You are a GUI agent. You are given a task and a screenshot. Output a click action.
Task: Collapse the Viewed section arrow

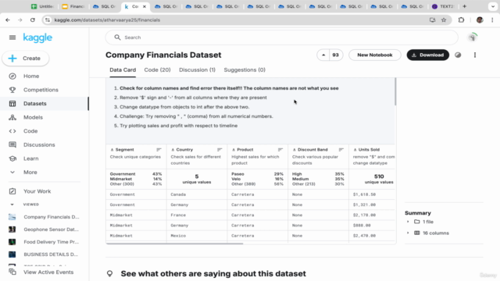point(12,205)
